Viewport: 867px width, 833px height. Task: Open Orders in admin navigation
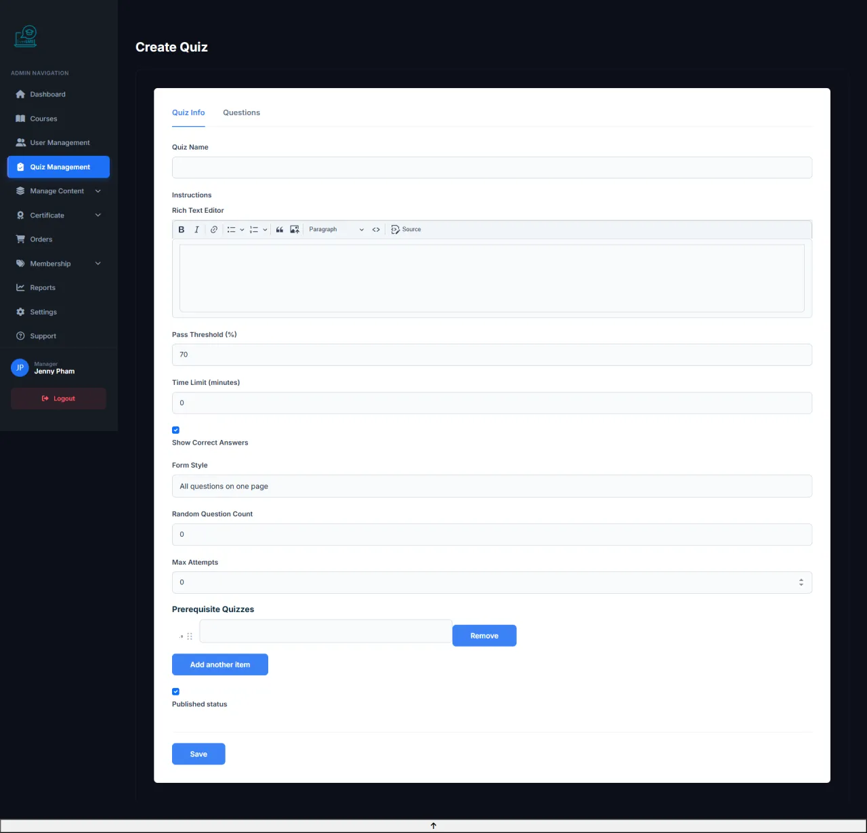[58, 239]
